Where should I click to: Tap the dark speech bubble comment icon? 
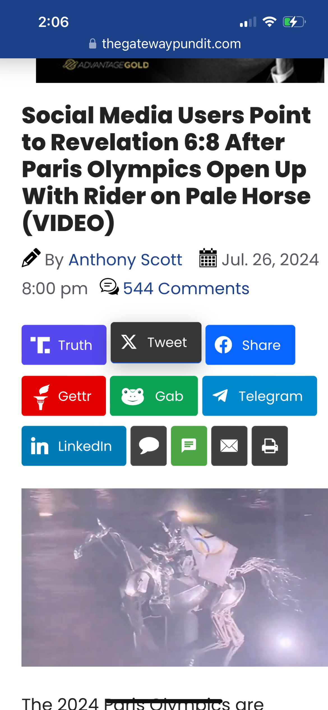149,446
